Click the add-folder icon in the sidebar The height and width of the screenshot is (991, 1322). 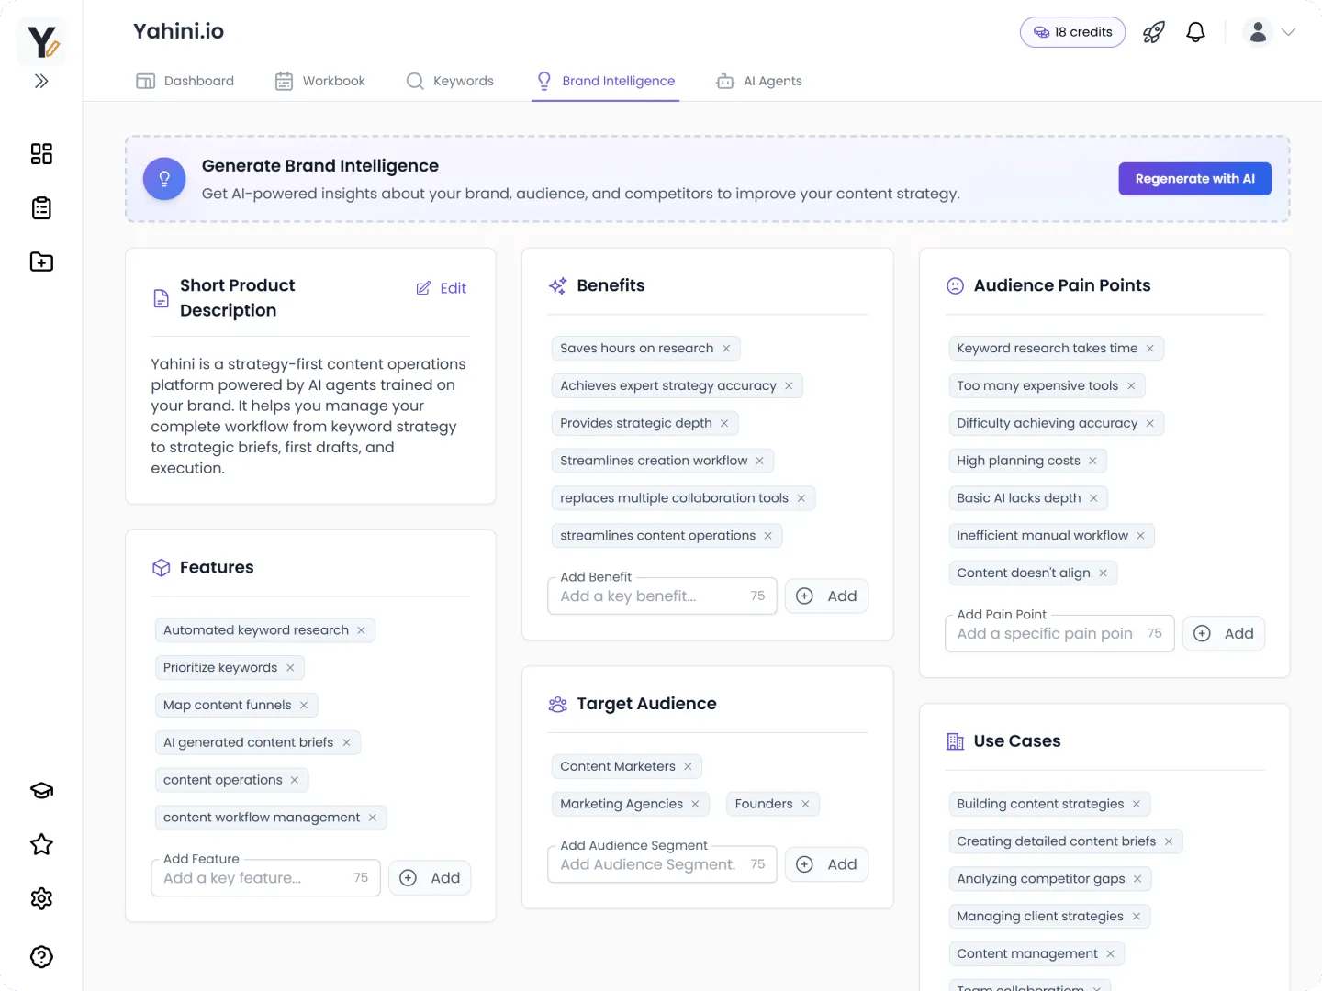click(40, 262)
